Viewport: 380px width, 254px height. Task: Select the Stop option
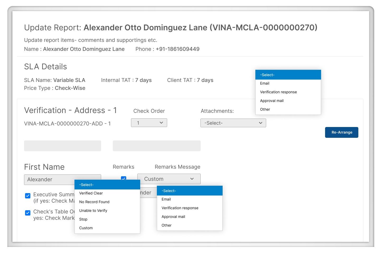[83, 219]
